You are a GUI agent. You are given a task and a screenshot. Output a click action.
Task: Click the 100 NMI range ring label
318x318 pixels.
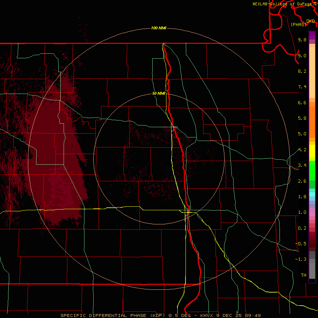pos(159,28)
